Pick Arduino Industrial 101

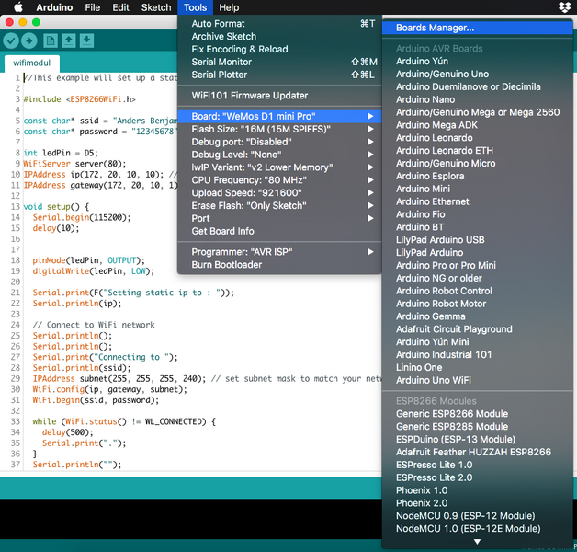(477, 355)
